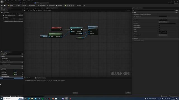This screenshot has width=179, height=100.
Task: Click the CurrentHealth Float type pill
Action: (x=15, y=74)
